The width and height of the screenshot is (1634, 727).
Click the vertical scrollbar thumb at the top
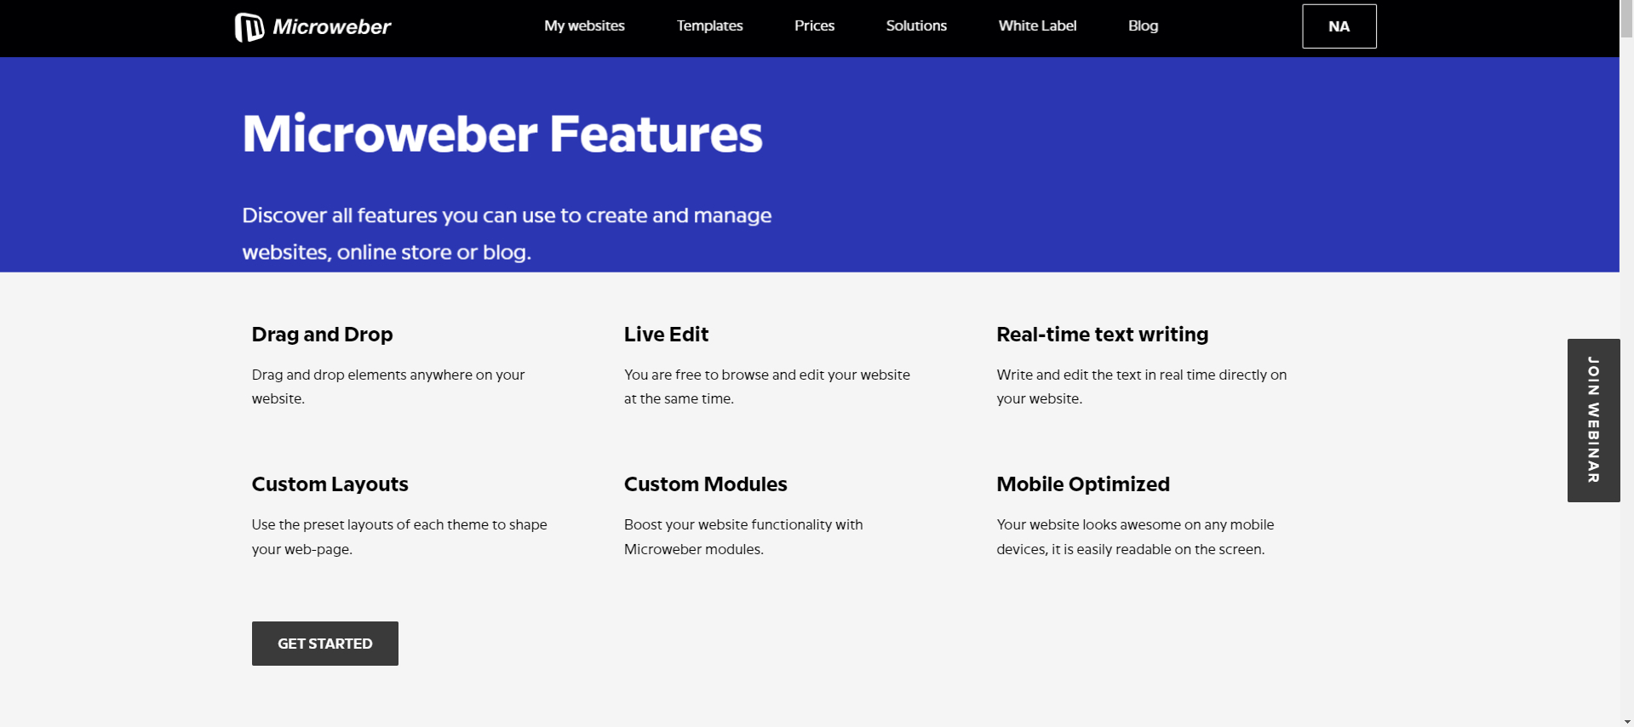click(x=1626, y=19)
